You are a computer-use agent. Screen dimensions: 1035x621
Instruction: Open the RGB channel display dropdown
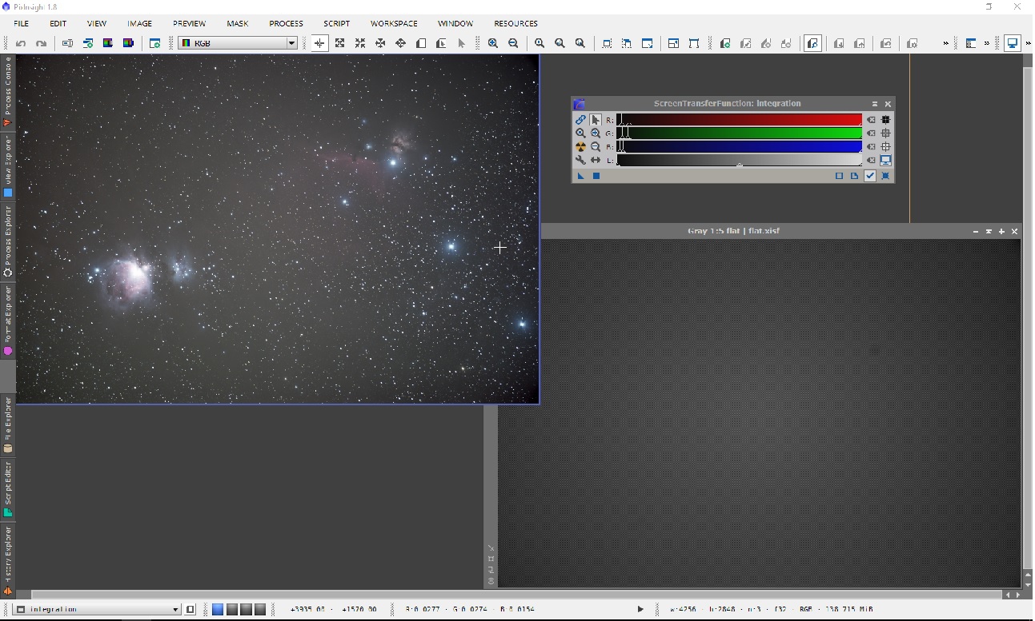click(x=291, y=43)
